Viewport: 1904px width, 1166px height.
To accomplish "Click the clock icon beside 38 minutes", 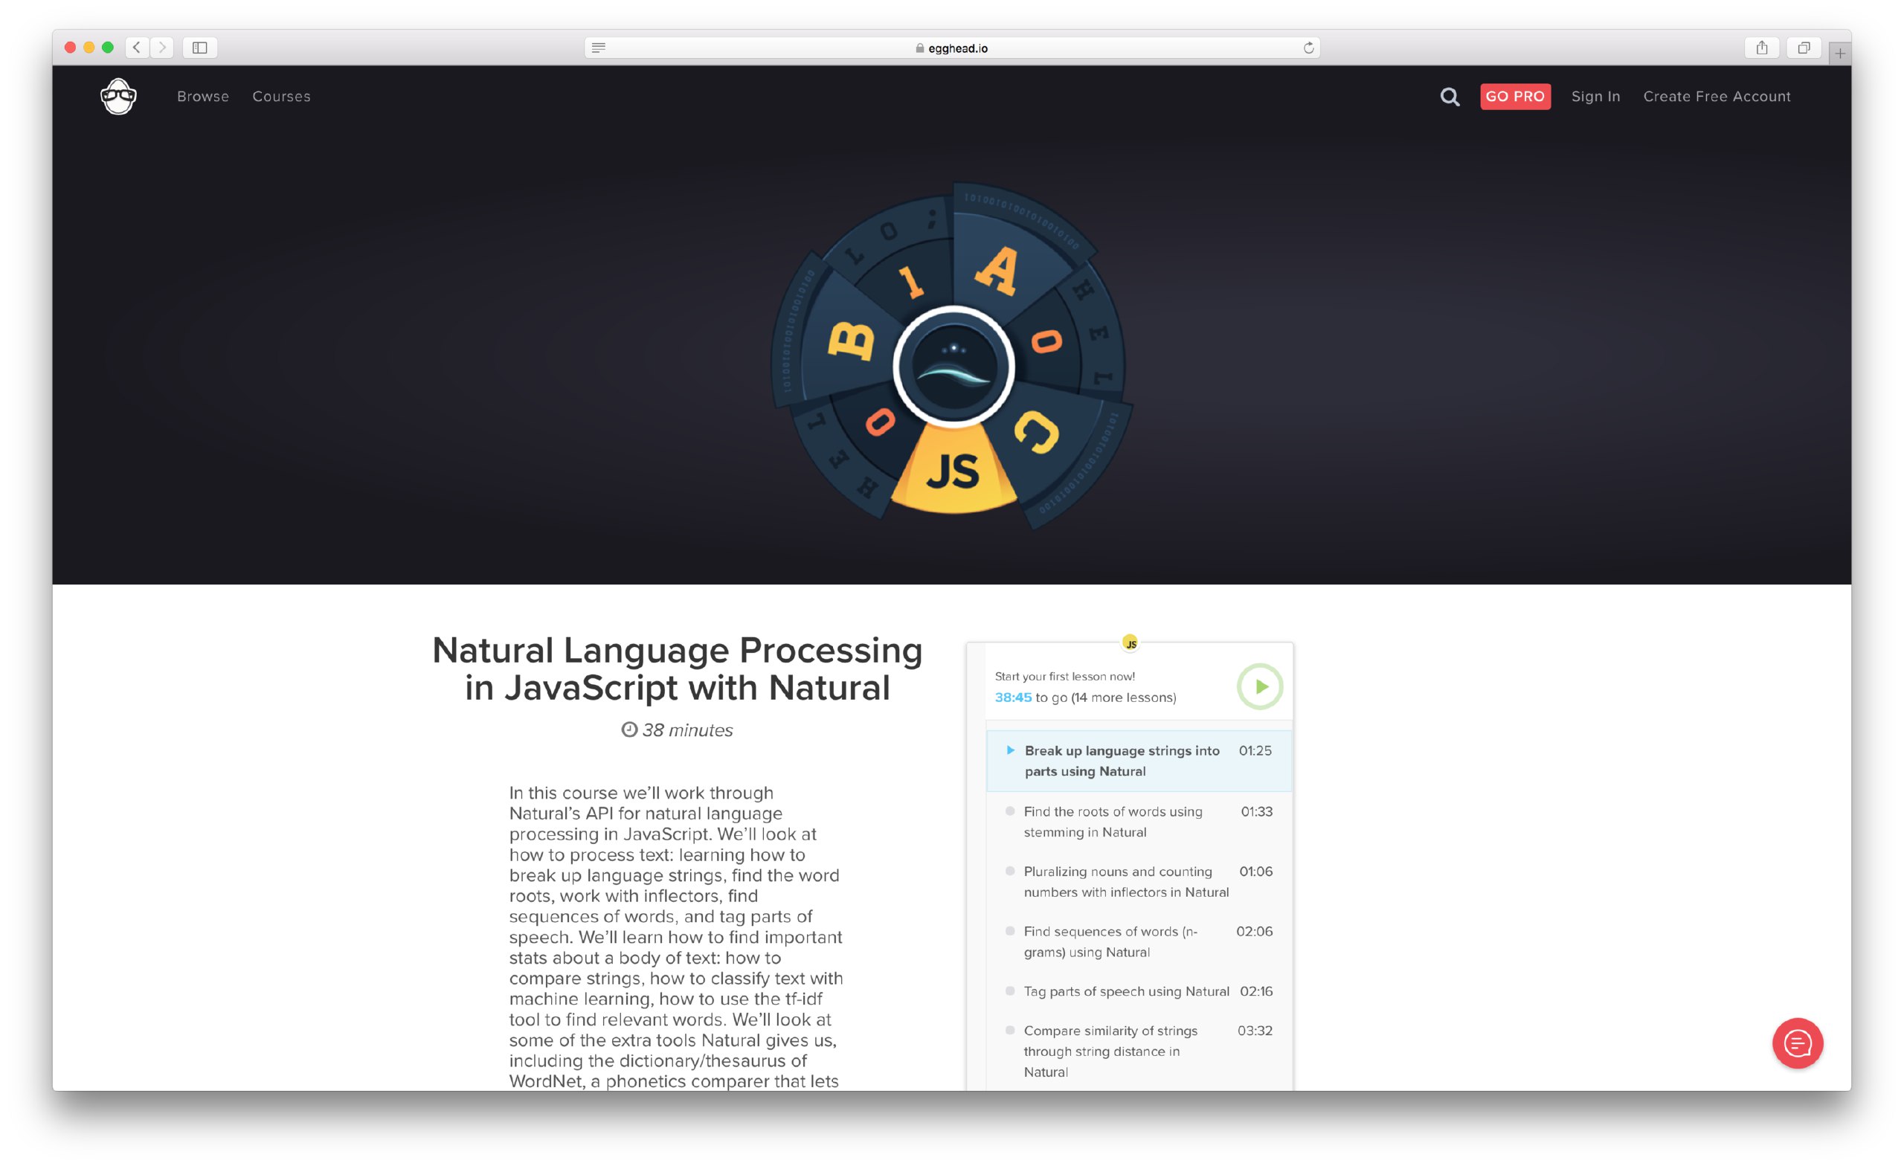I will click(x=630, y=729).
